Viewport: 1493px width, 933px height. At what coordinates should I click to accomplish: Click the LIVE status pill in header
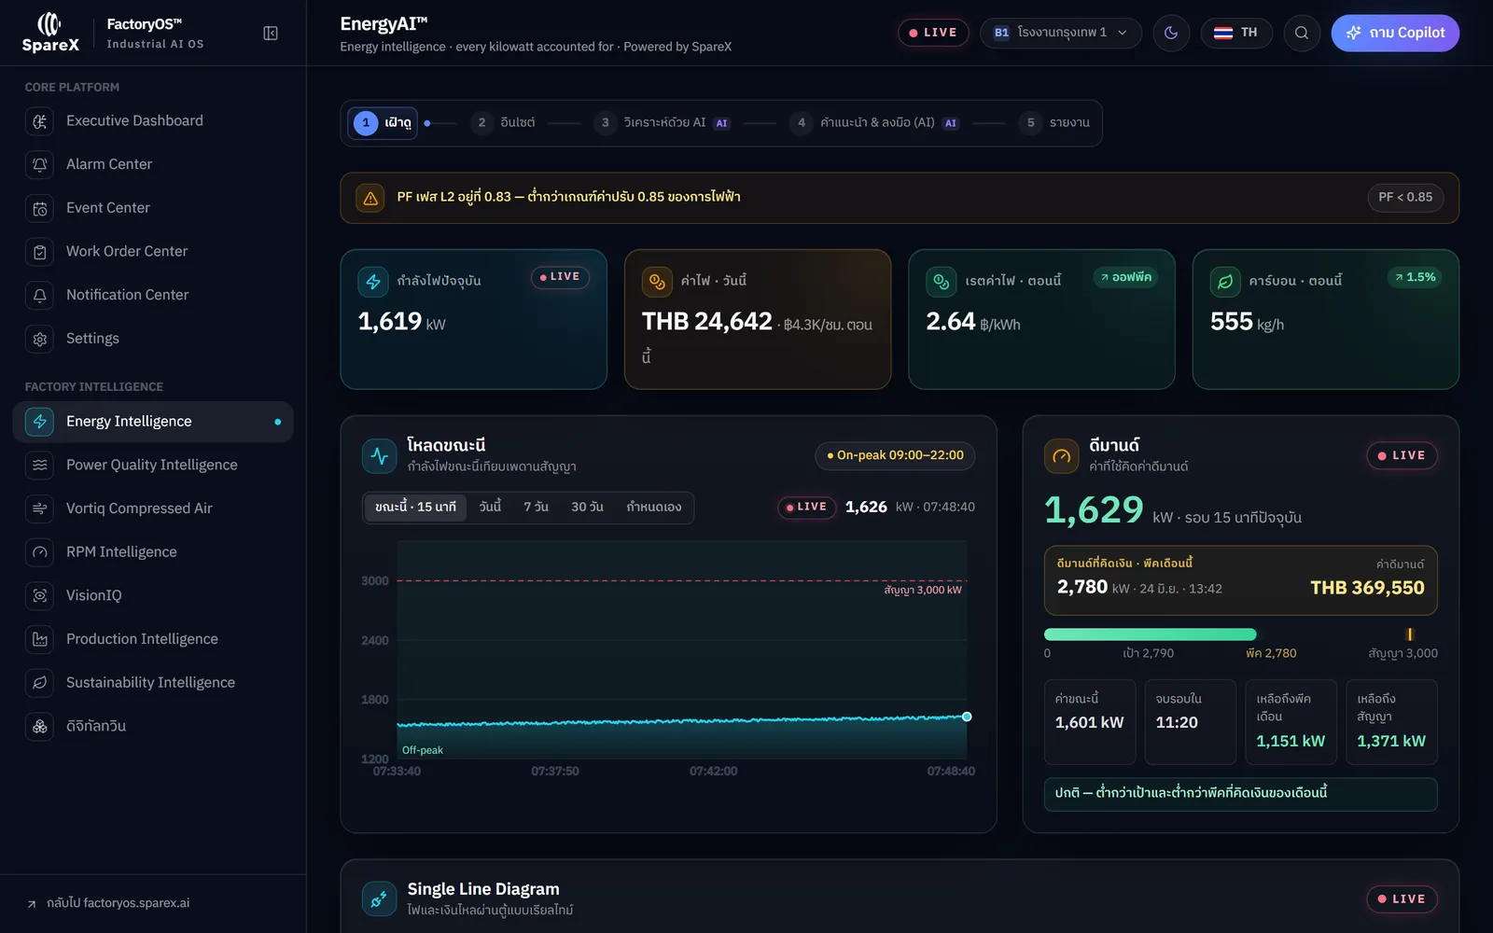click(933, 33)
